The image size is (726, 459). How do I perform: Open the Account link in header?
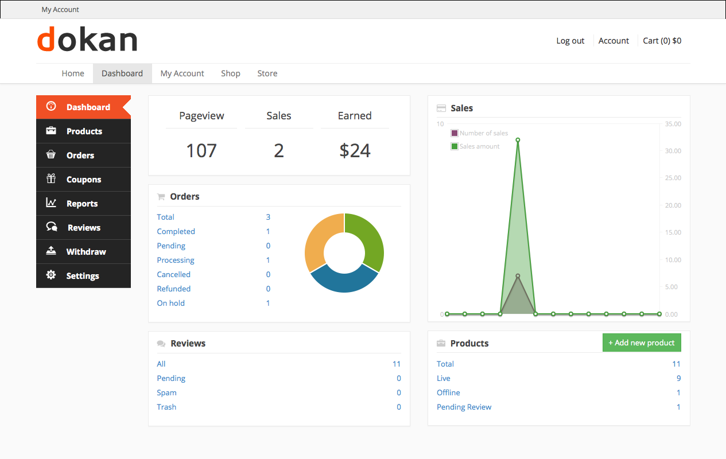614,41
